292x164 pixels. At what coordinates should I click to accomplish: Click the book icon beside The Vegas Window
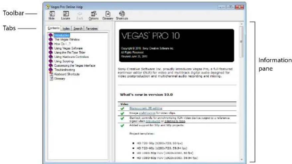[50, 39]
